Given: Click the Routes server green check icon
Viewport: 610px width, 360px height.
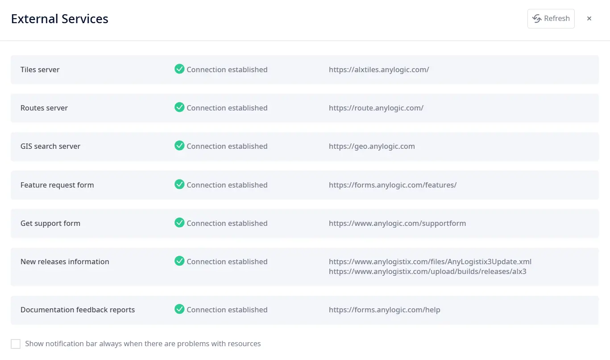Looking at the screenshot, I should [x=179, y=107].
